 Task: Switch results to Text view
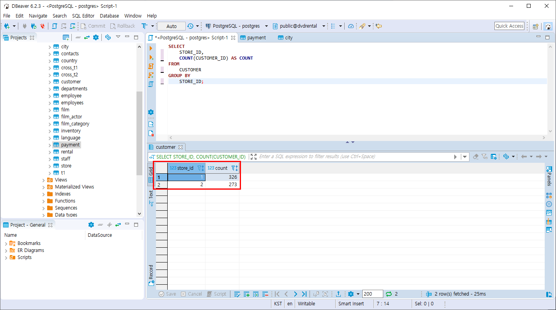click(151, 197)
